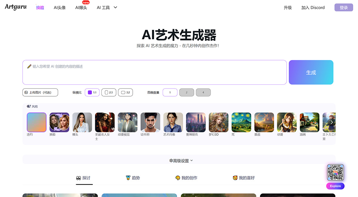Open the 我的创作 creations tab
This screenshot has width=358, height=197.
[186, 178]
